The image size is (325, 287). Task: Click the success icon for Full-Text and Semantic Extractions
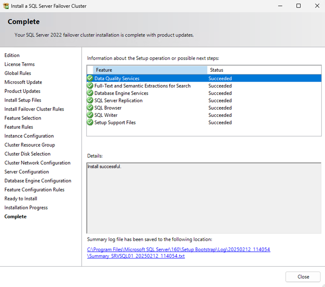90,86
